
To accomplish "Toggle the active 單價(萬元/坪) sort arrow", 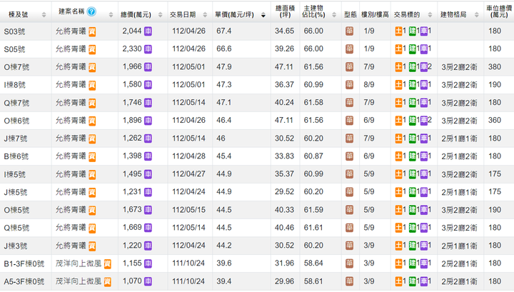I will (263, 15).
